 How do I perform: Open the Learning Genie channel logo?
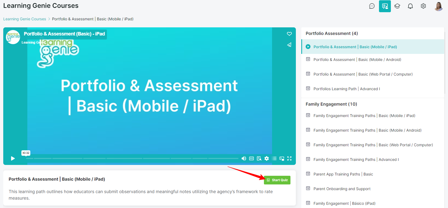point(13,37)
